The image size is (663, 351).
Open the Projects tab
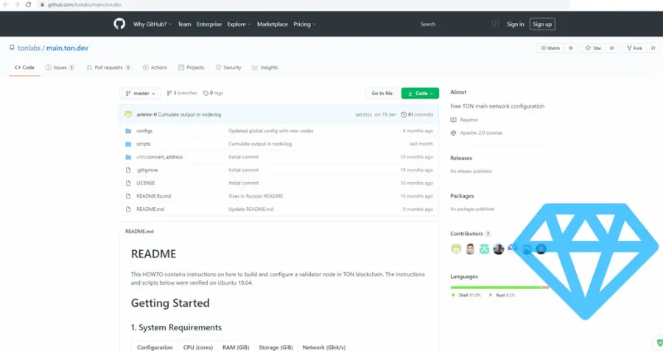[x=191, y=67]
